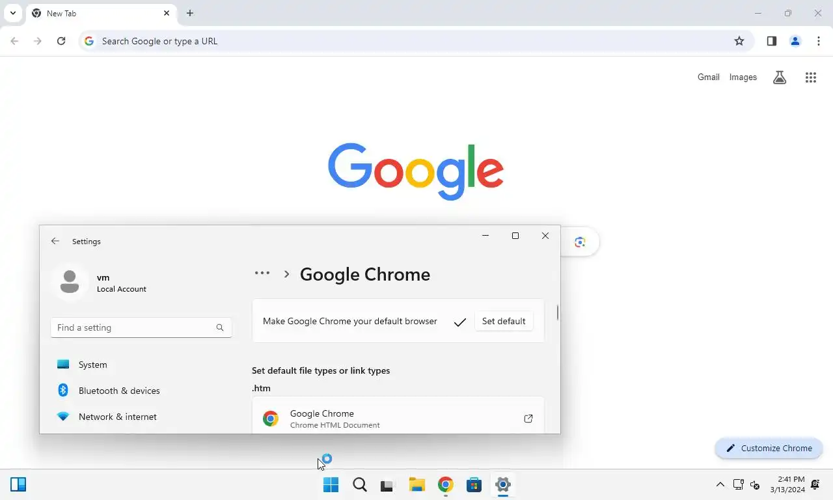
Task: Reload the Chrome page
Action: pyautogui.click(x=61, y=41)
